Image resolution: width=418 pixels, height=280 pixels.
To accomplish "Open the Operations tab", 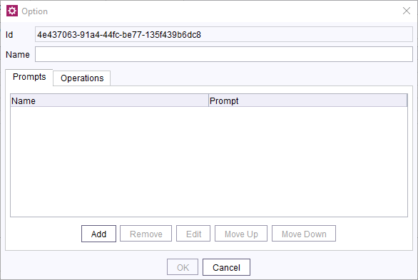I will [82, 78].
